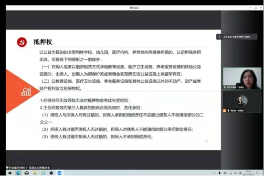
Task: Click the screen sharing label at bottom left
Action: pyautogui.click(x=28, y=167)
